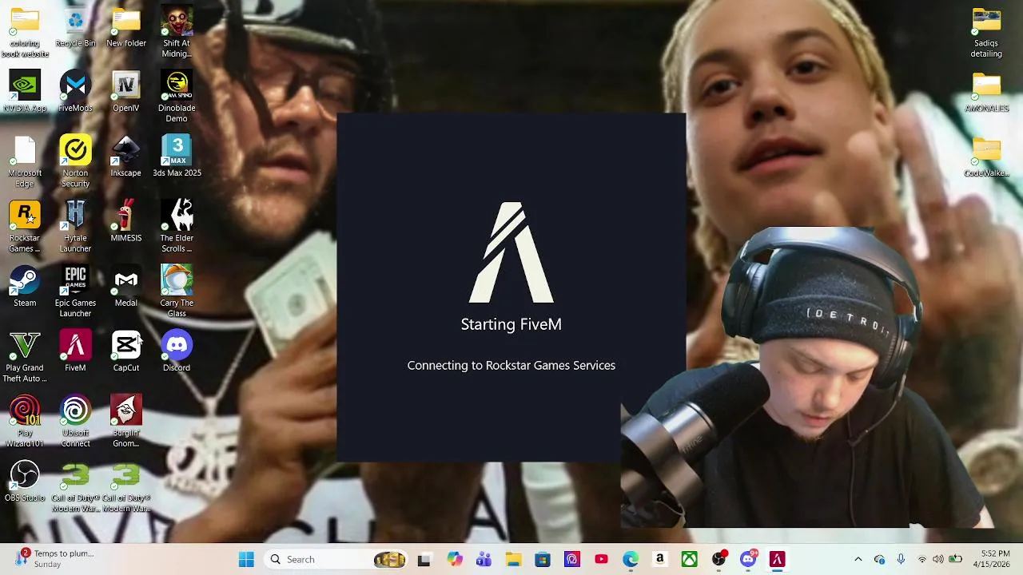
Task: Open the Xbox app from the taskbar
Action: click(x=689, y=559)
